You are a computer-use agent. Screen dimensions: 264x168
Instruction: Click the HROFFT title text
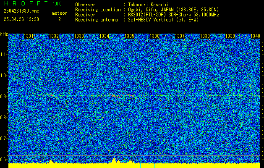tap(26, 3)
